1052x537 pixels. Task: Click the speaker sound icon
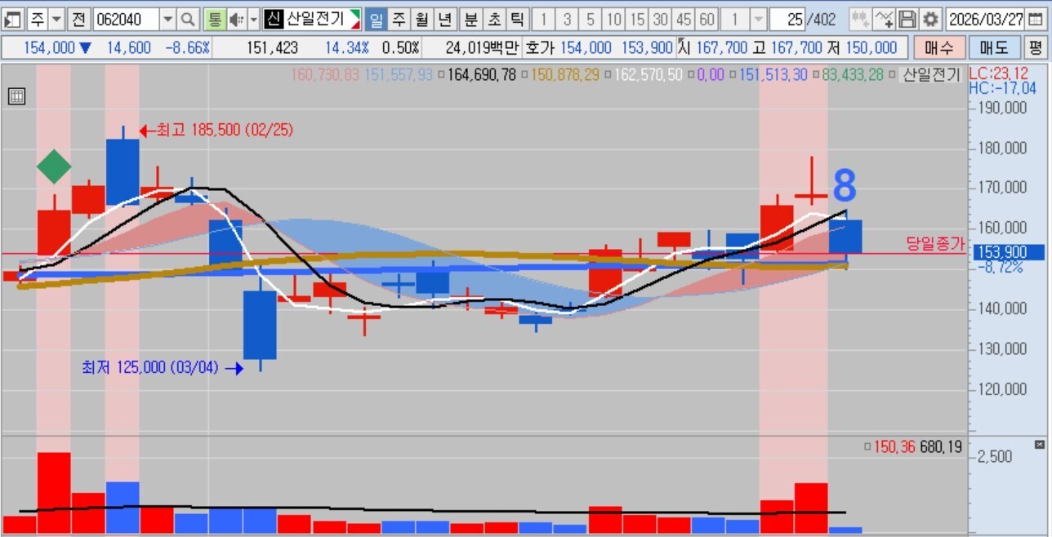[236, 19]
